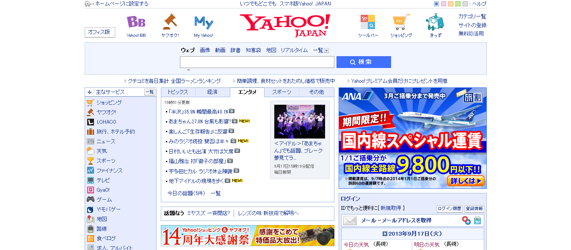The image size is (571, 250).
Task: Click the 旅行、ホテル予約 suitcase icon
Action: [90, 132]
